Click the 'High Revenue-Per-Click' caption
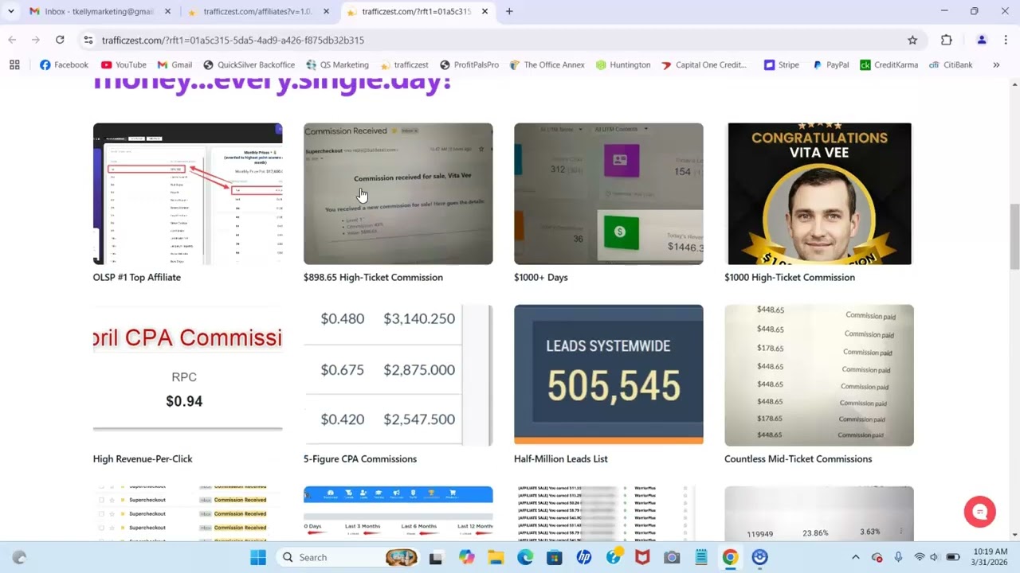Screen dimensions: 1020x573 143,458
